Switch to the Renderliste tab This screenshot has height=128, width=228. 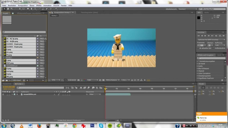[7, 84]
